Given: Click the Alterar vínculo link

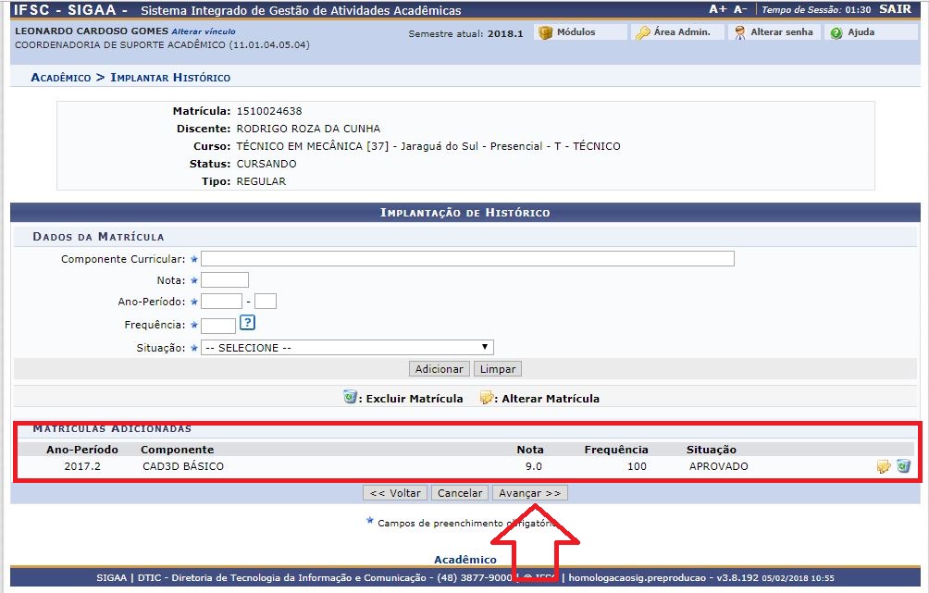Looking at the screenshot, I should pyautogui.click(x=203, y=31).
